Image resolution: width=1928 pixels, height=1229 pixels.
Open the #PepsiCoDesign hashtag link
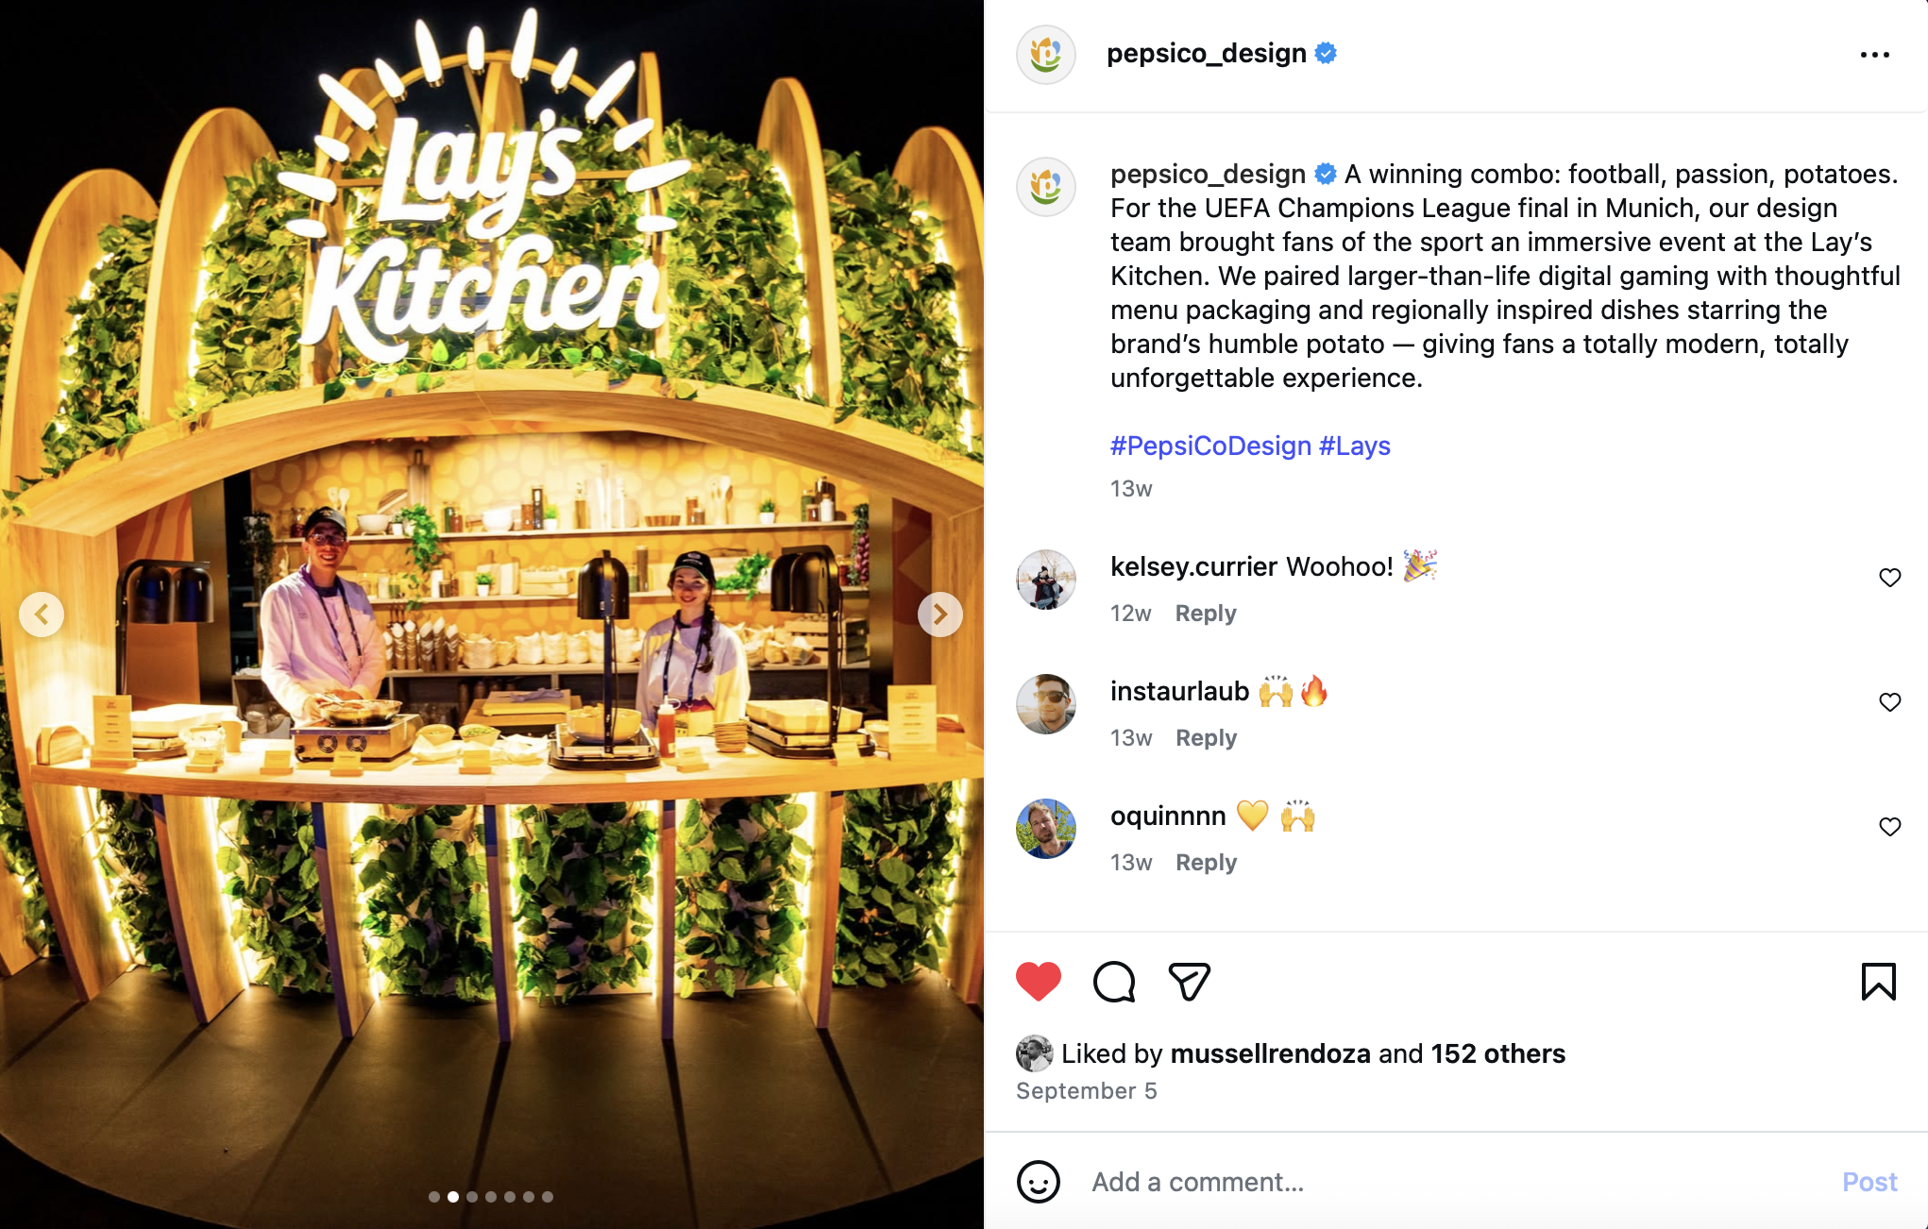[1210, 446]
